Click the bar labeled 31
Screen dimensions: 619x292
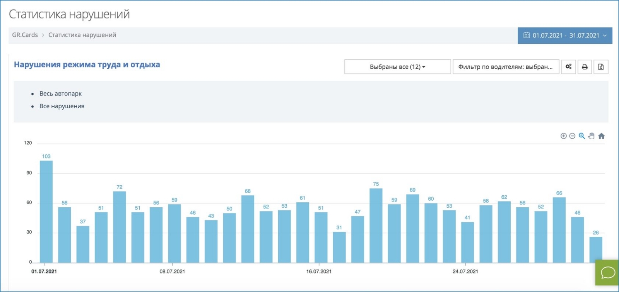[x=339, y=247]
